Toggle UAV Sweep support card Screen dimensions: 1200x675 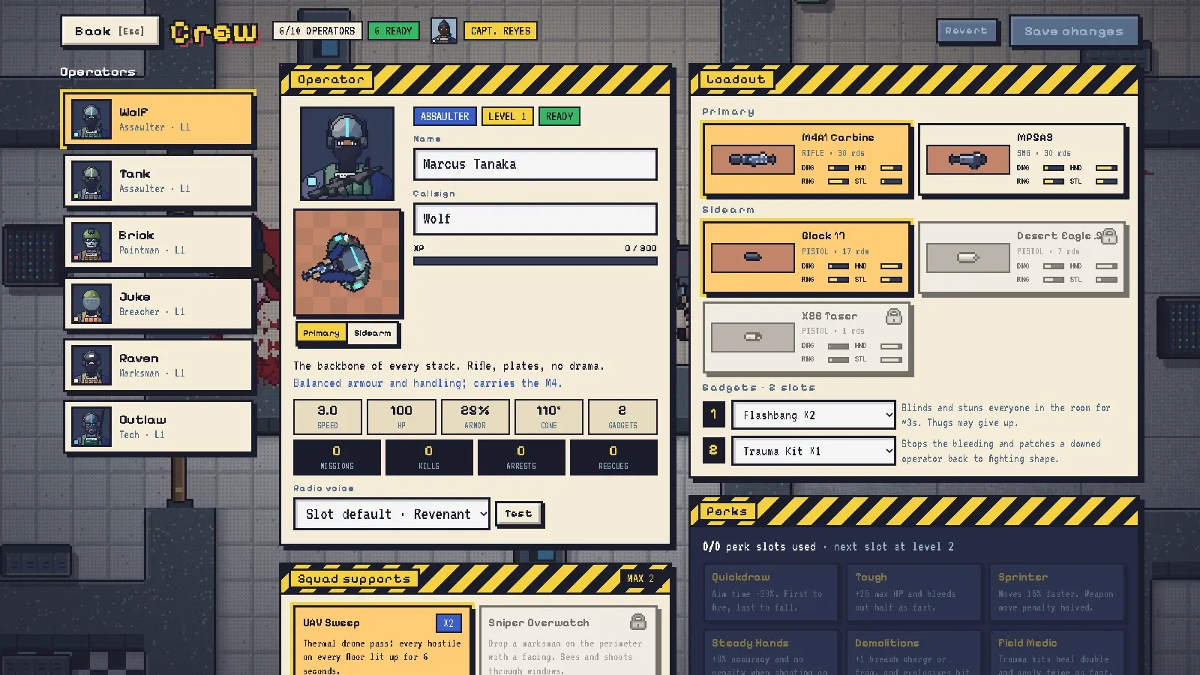point(382,641)
